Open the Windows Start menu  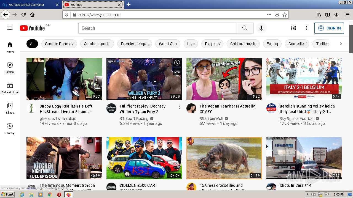(x=7, y=194)
